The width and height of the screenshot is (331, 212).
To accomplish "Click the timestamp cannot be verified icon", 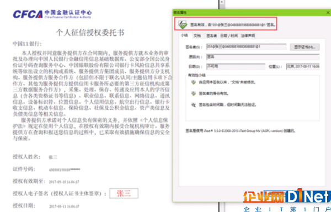I will (194, 104).
